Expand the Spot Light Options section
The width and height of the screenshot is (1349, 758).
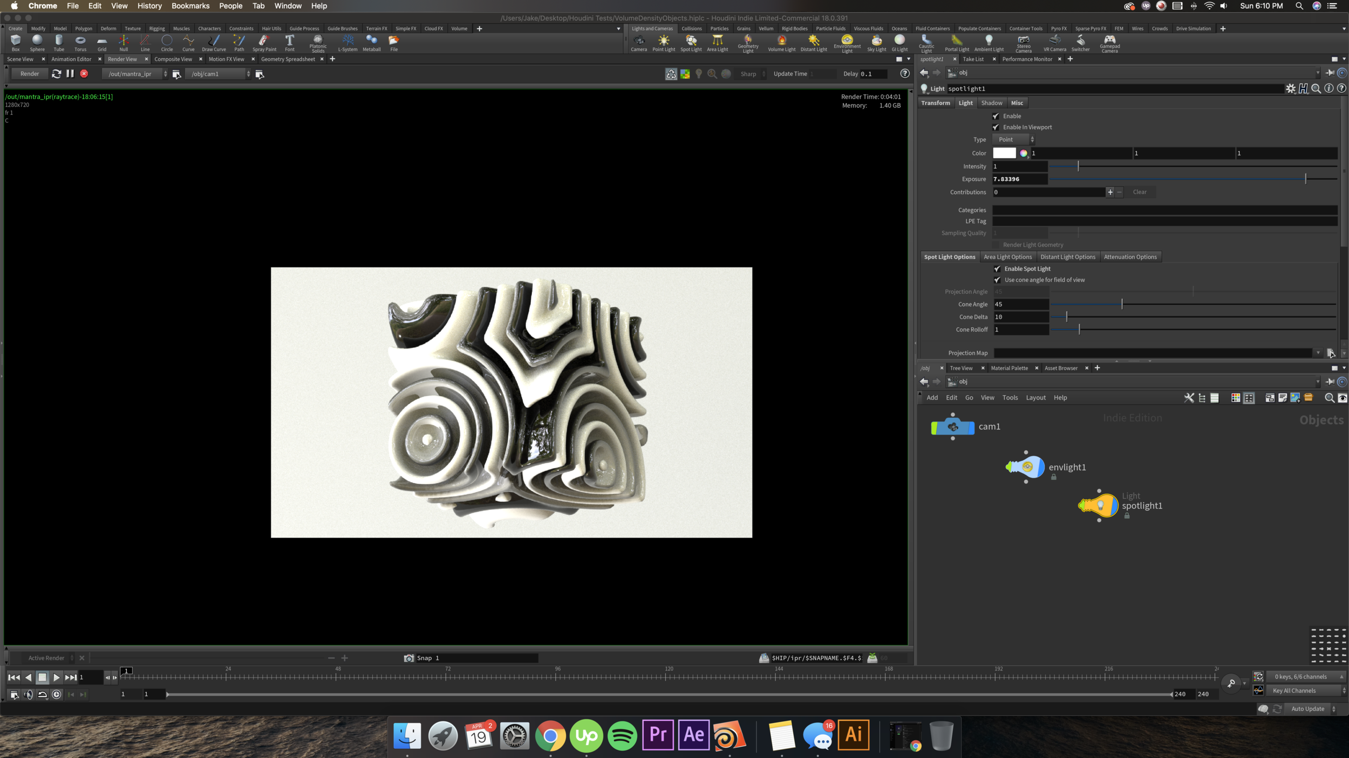coord(949,257)
